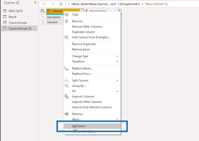Click the Unpivot Columns icon
Viewport: 199px width, 141px height.
point(67,97)
